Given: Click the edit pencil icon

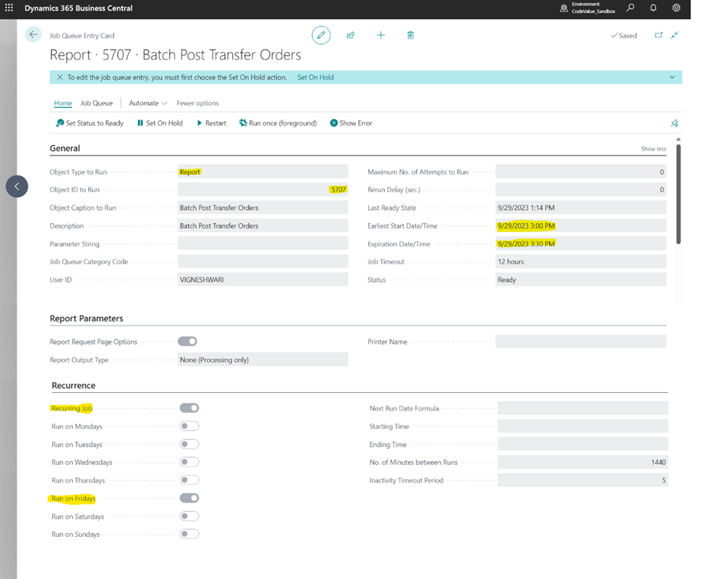Looking at the screenshot, I should 321,35.
